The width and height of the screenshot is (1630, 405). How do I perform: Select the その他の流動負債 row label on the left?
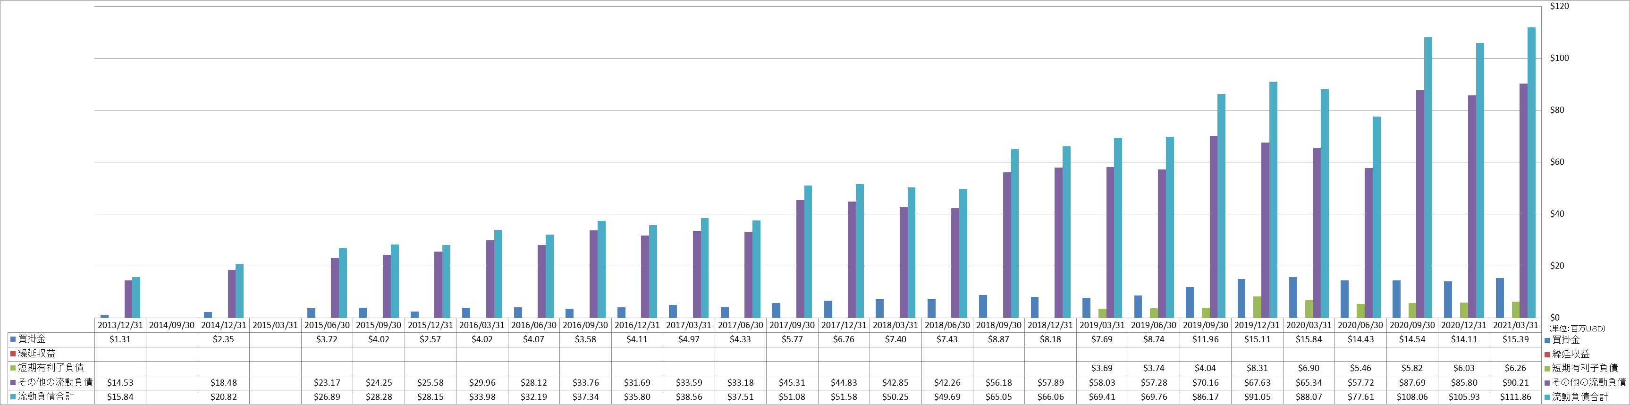tap(55, 382)
